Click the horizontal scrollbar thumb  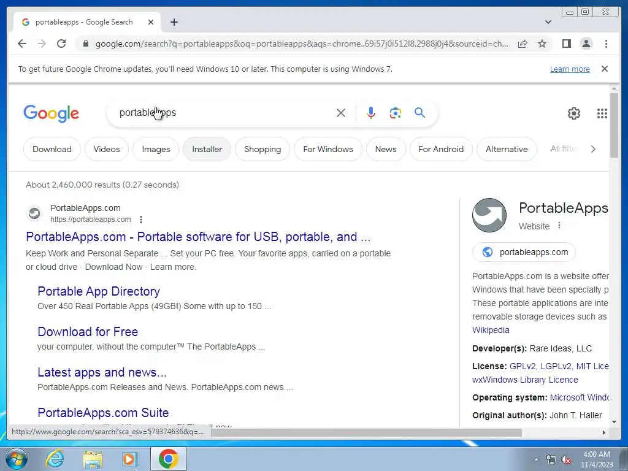367,432
